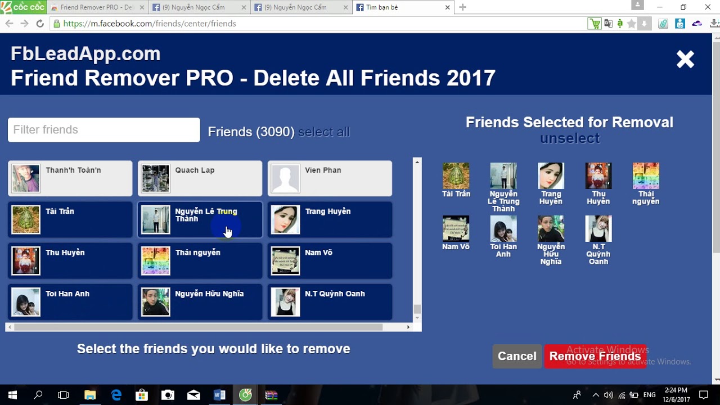Reload the current page

pyautogui.click(x=40, y=24)
